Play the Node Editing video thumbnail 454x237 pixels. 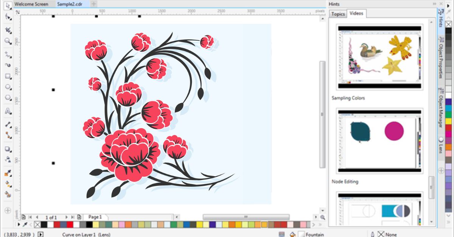379,141
